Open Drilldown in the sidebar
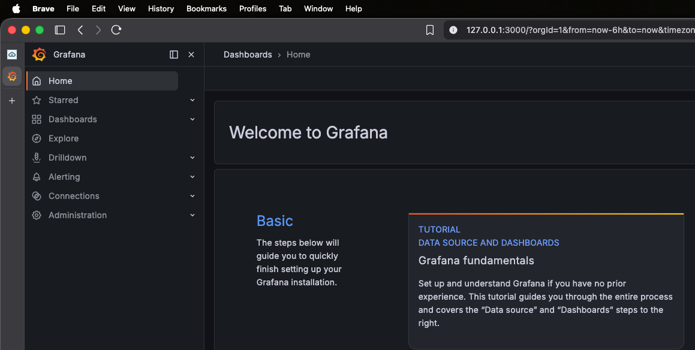The height and width of the screenshot is (350, 695). point(67,158)
